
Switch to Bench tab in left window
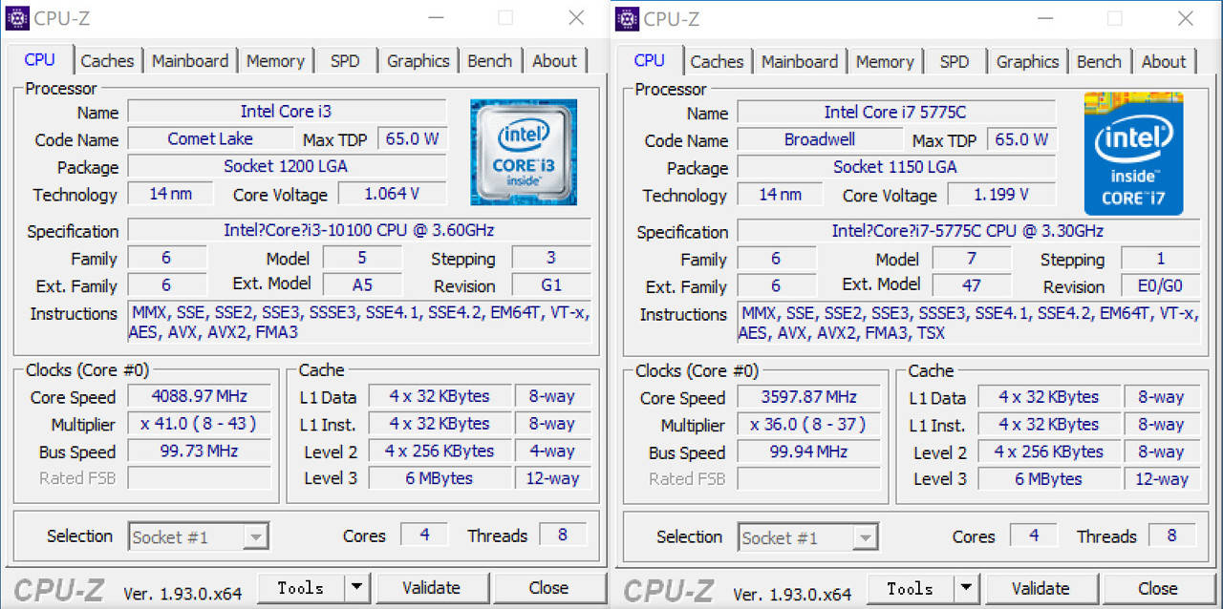490,60
